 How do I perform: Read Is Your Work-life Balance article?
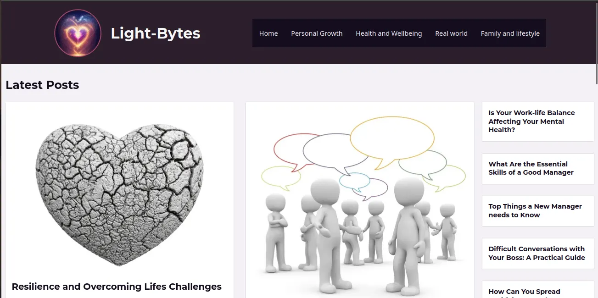[531, 121]
